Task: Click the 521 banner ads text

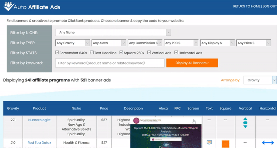Action: point(96,80)
